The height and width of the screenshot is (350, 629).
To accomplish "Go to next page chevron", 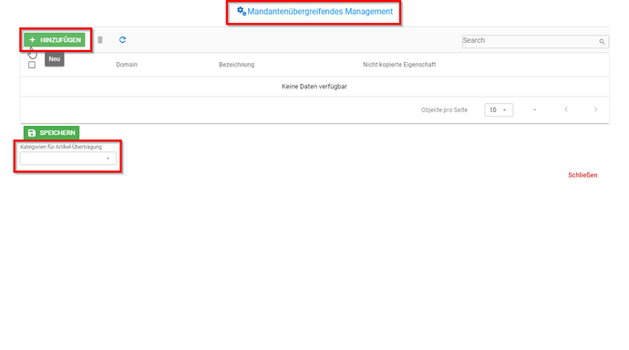I will [x=595, y=109].
